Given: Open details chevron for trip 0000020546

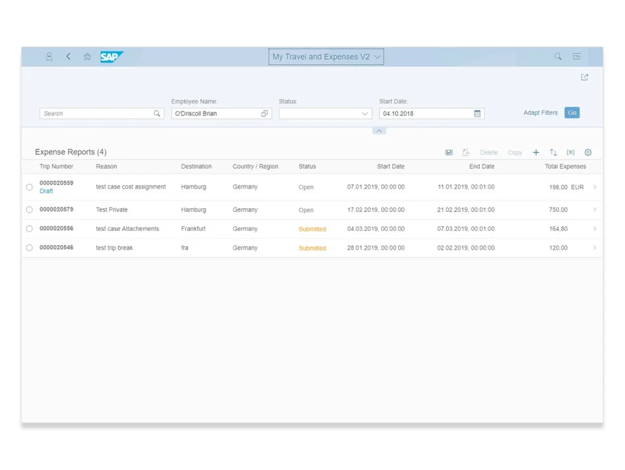Looking at the screenshot, I should (x=595, y=248).
